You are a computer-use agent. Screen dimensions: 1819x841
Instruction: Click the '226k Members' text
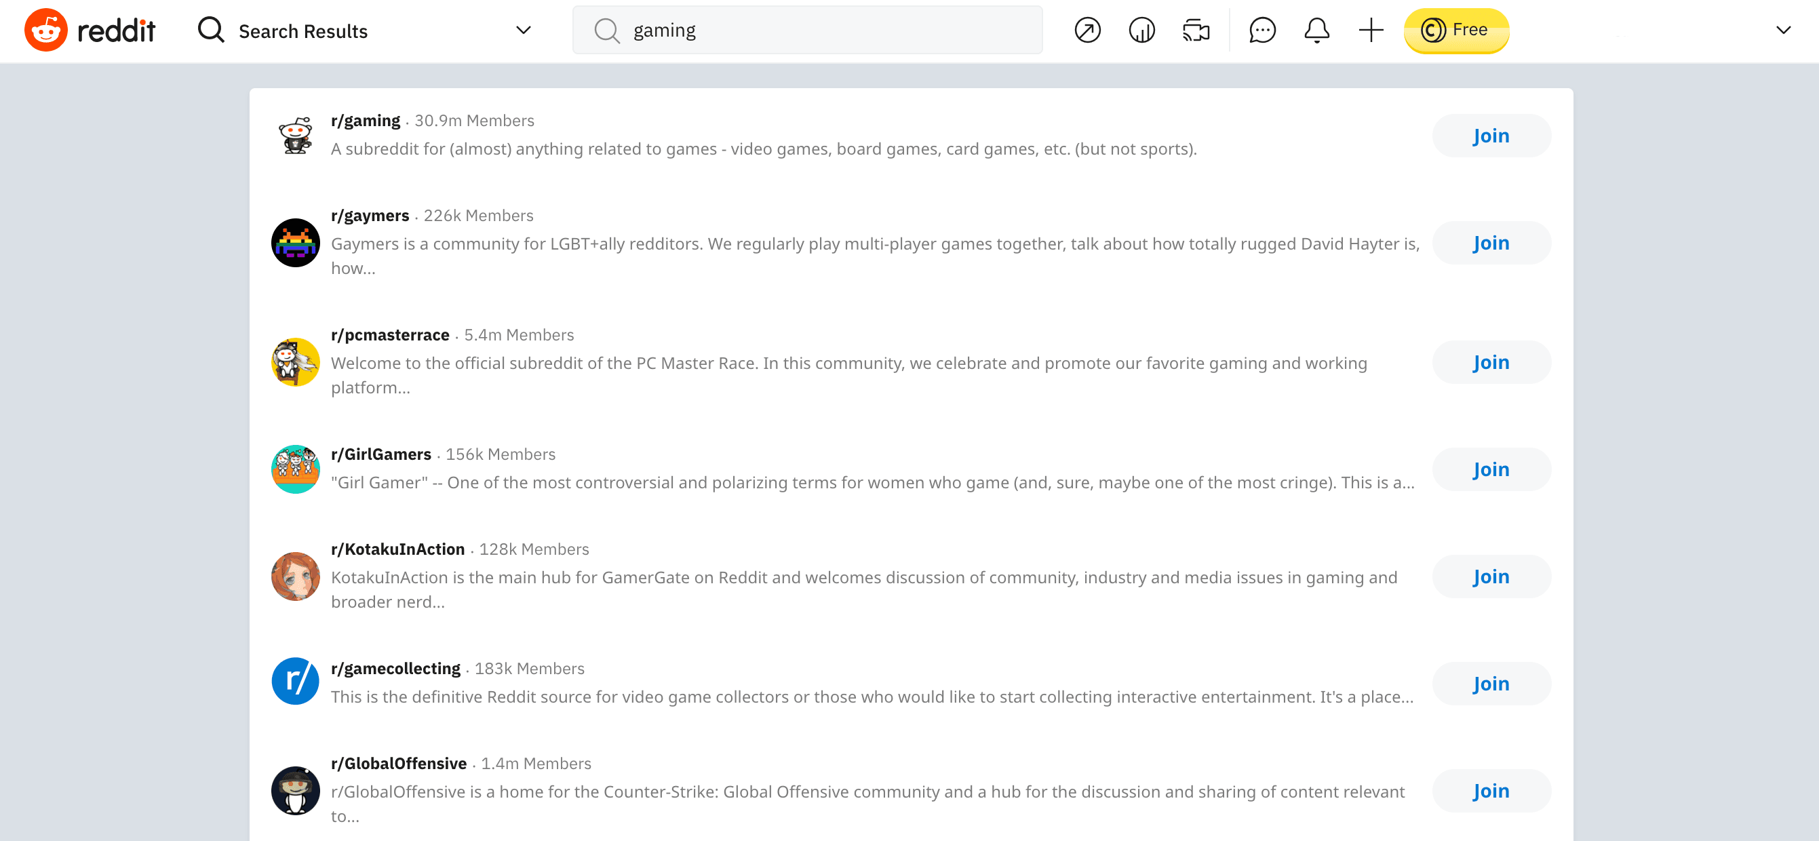click(x=478, y=216)
